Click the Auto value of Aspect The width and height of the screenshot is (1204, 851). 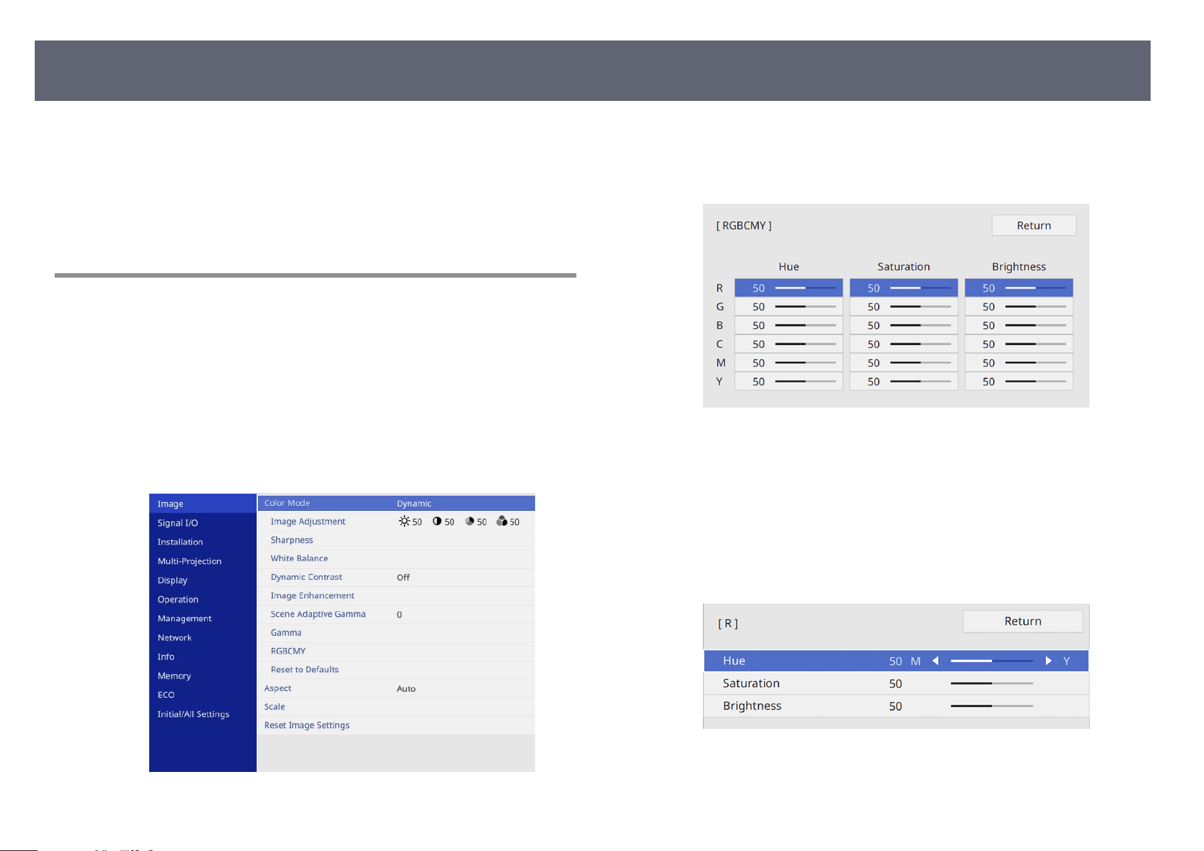click(x=406, y=688)
